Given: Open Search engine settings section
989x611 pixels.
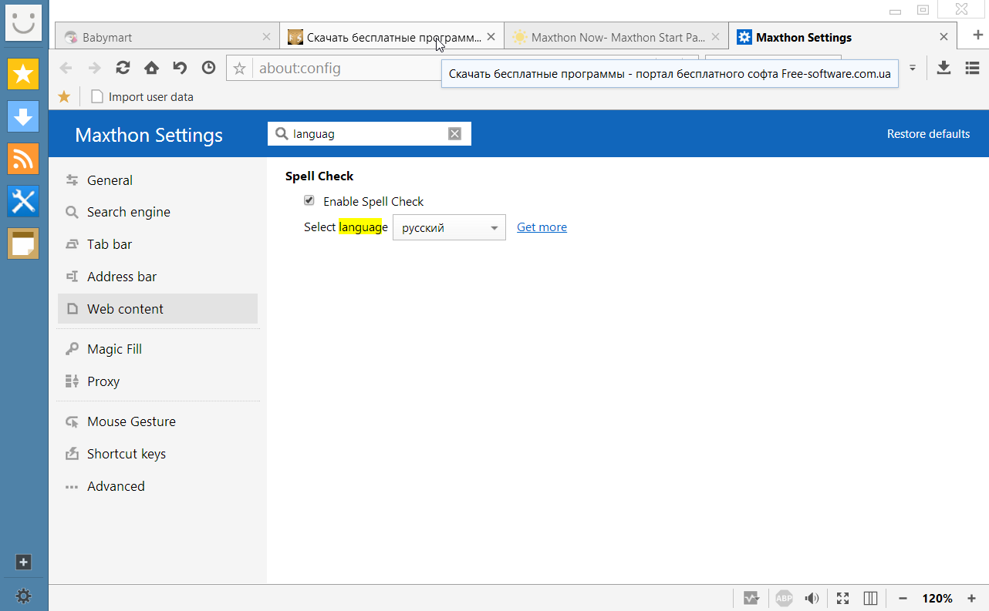Looking at the screenshot, I should click(157, 212).
